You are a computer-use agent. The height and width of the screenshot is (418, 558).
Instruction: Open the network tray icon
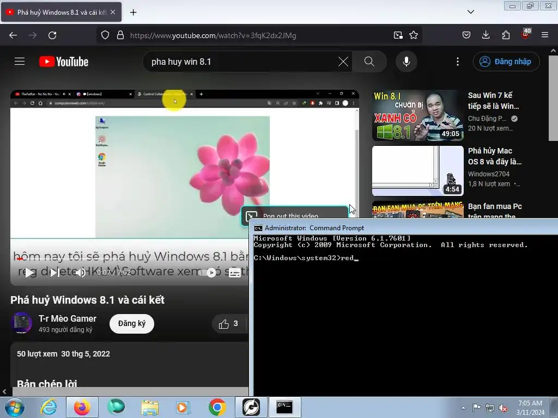click(490, 408)
